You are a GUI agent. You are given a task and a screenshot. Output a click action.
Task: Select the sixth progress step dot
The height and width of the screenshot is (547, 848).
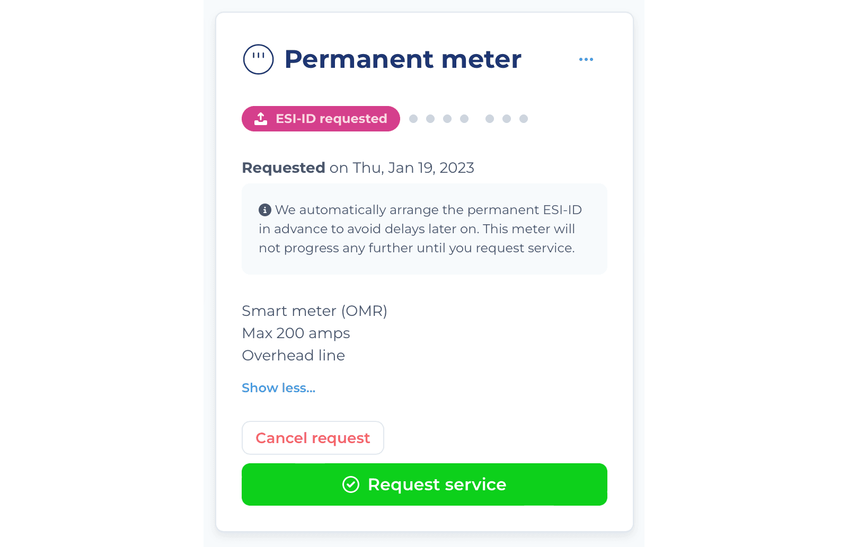[507, 119]
